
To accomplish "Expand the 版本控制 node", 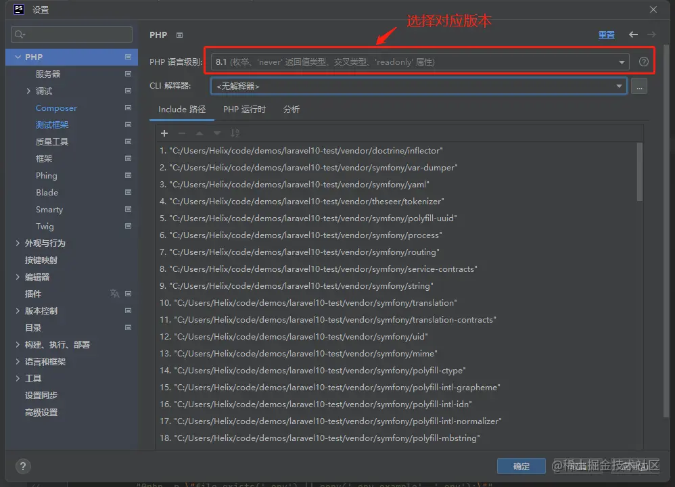I will tap(18, 310).
